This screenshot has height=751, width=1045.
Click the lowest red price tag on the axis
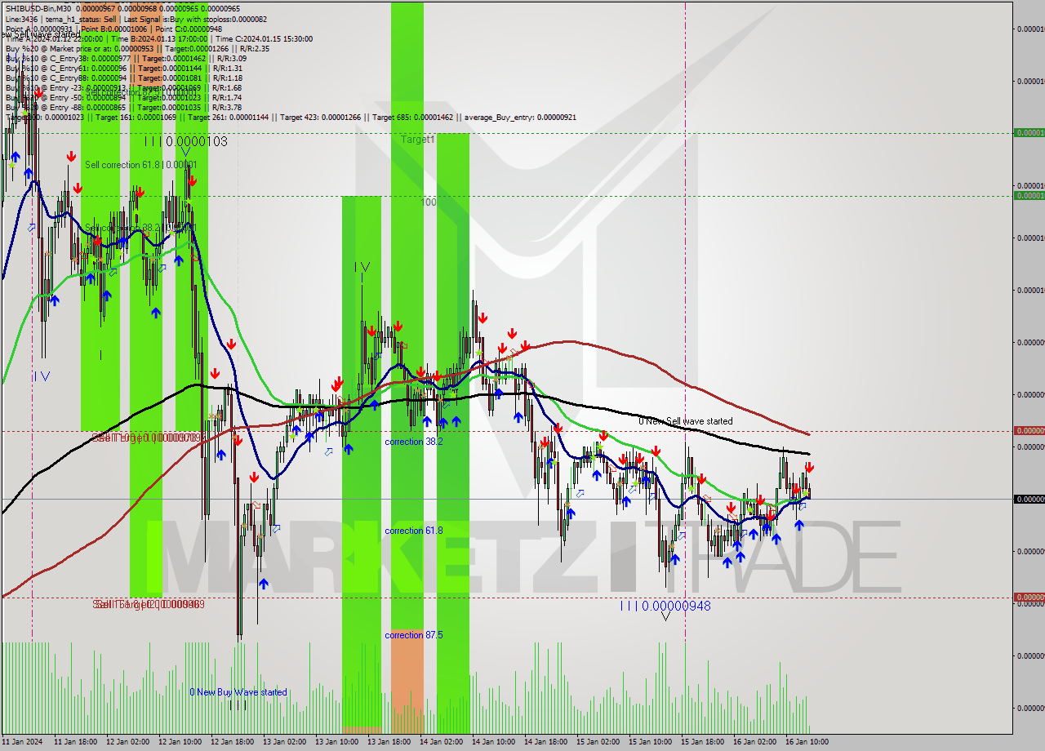click(1029, 597)
